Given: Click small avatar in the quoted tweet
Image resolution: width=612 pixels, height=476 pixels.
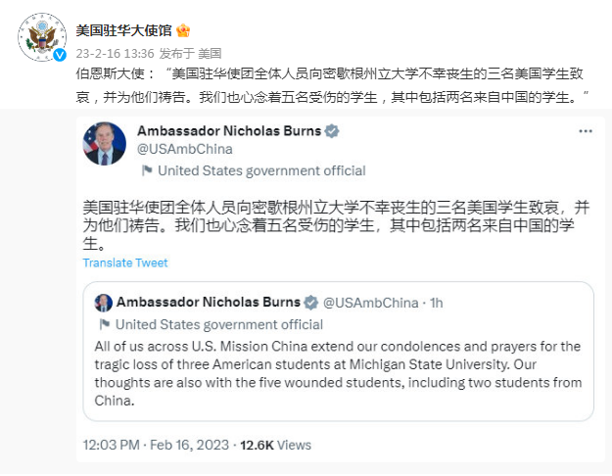Looking at the screenshot, I should pyautogui.click(x=104, y=303).
